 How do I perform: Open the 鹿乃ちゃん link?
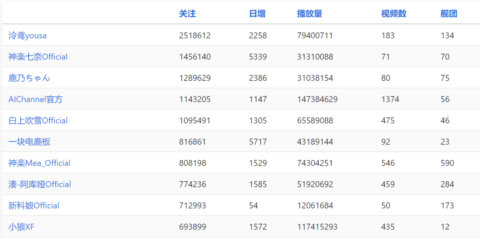[29, 78]
